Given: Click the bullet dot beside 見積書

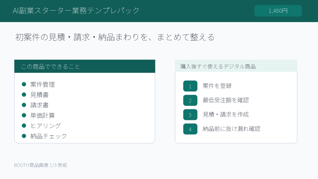Looking at the screenshot, I should 24,94.
